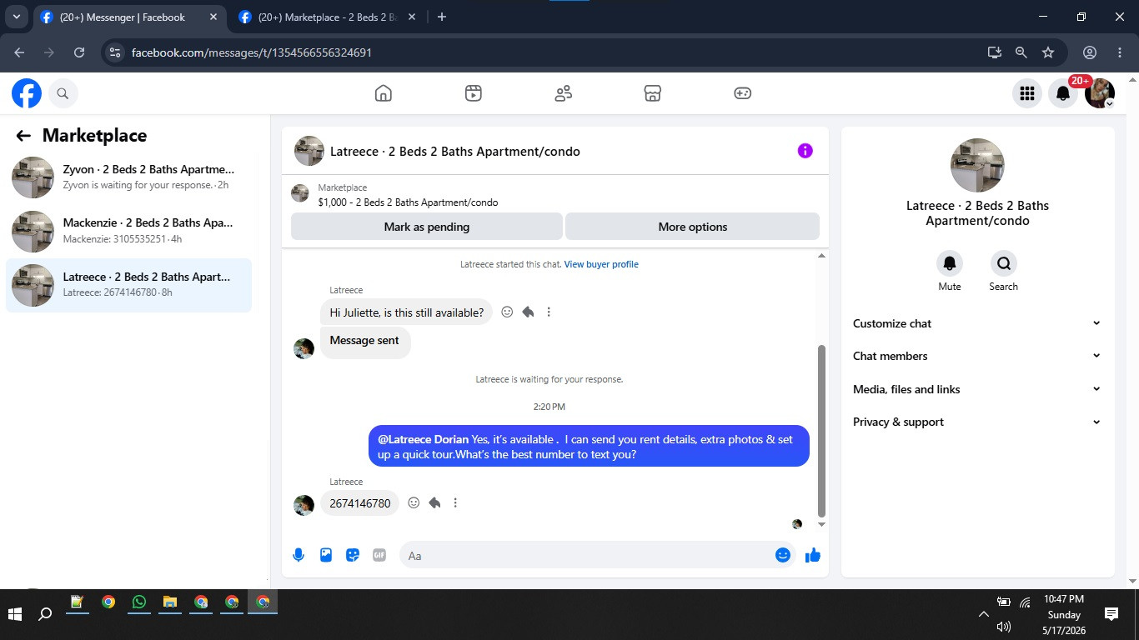The image size is (1139, 640).
Task: React to the "Hi Juliette" message
Action: point(507,312)
